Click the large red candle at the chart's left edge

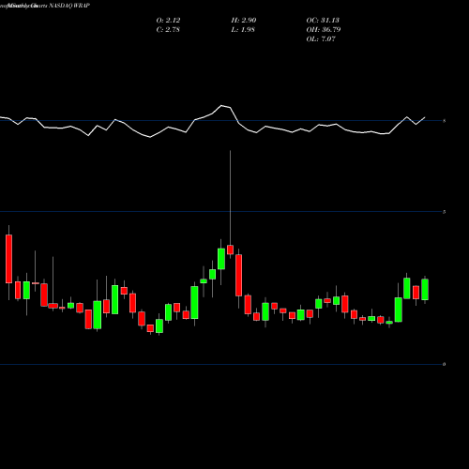pos(9,259)
